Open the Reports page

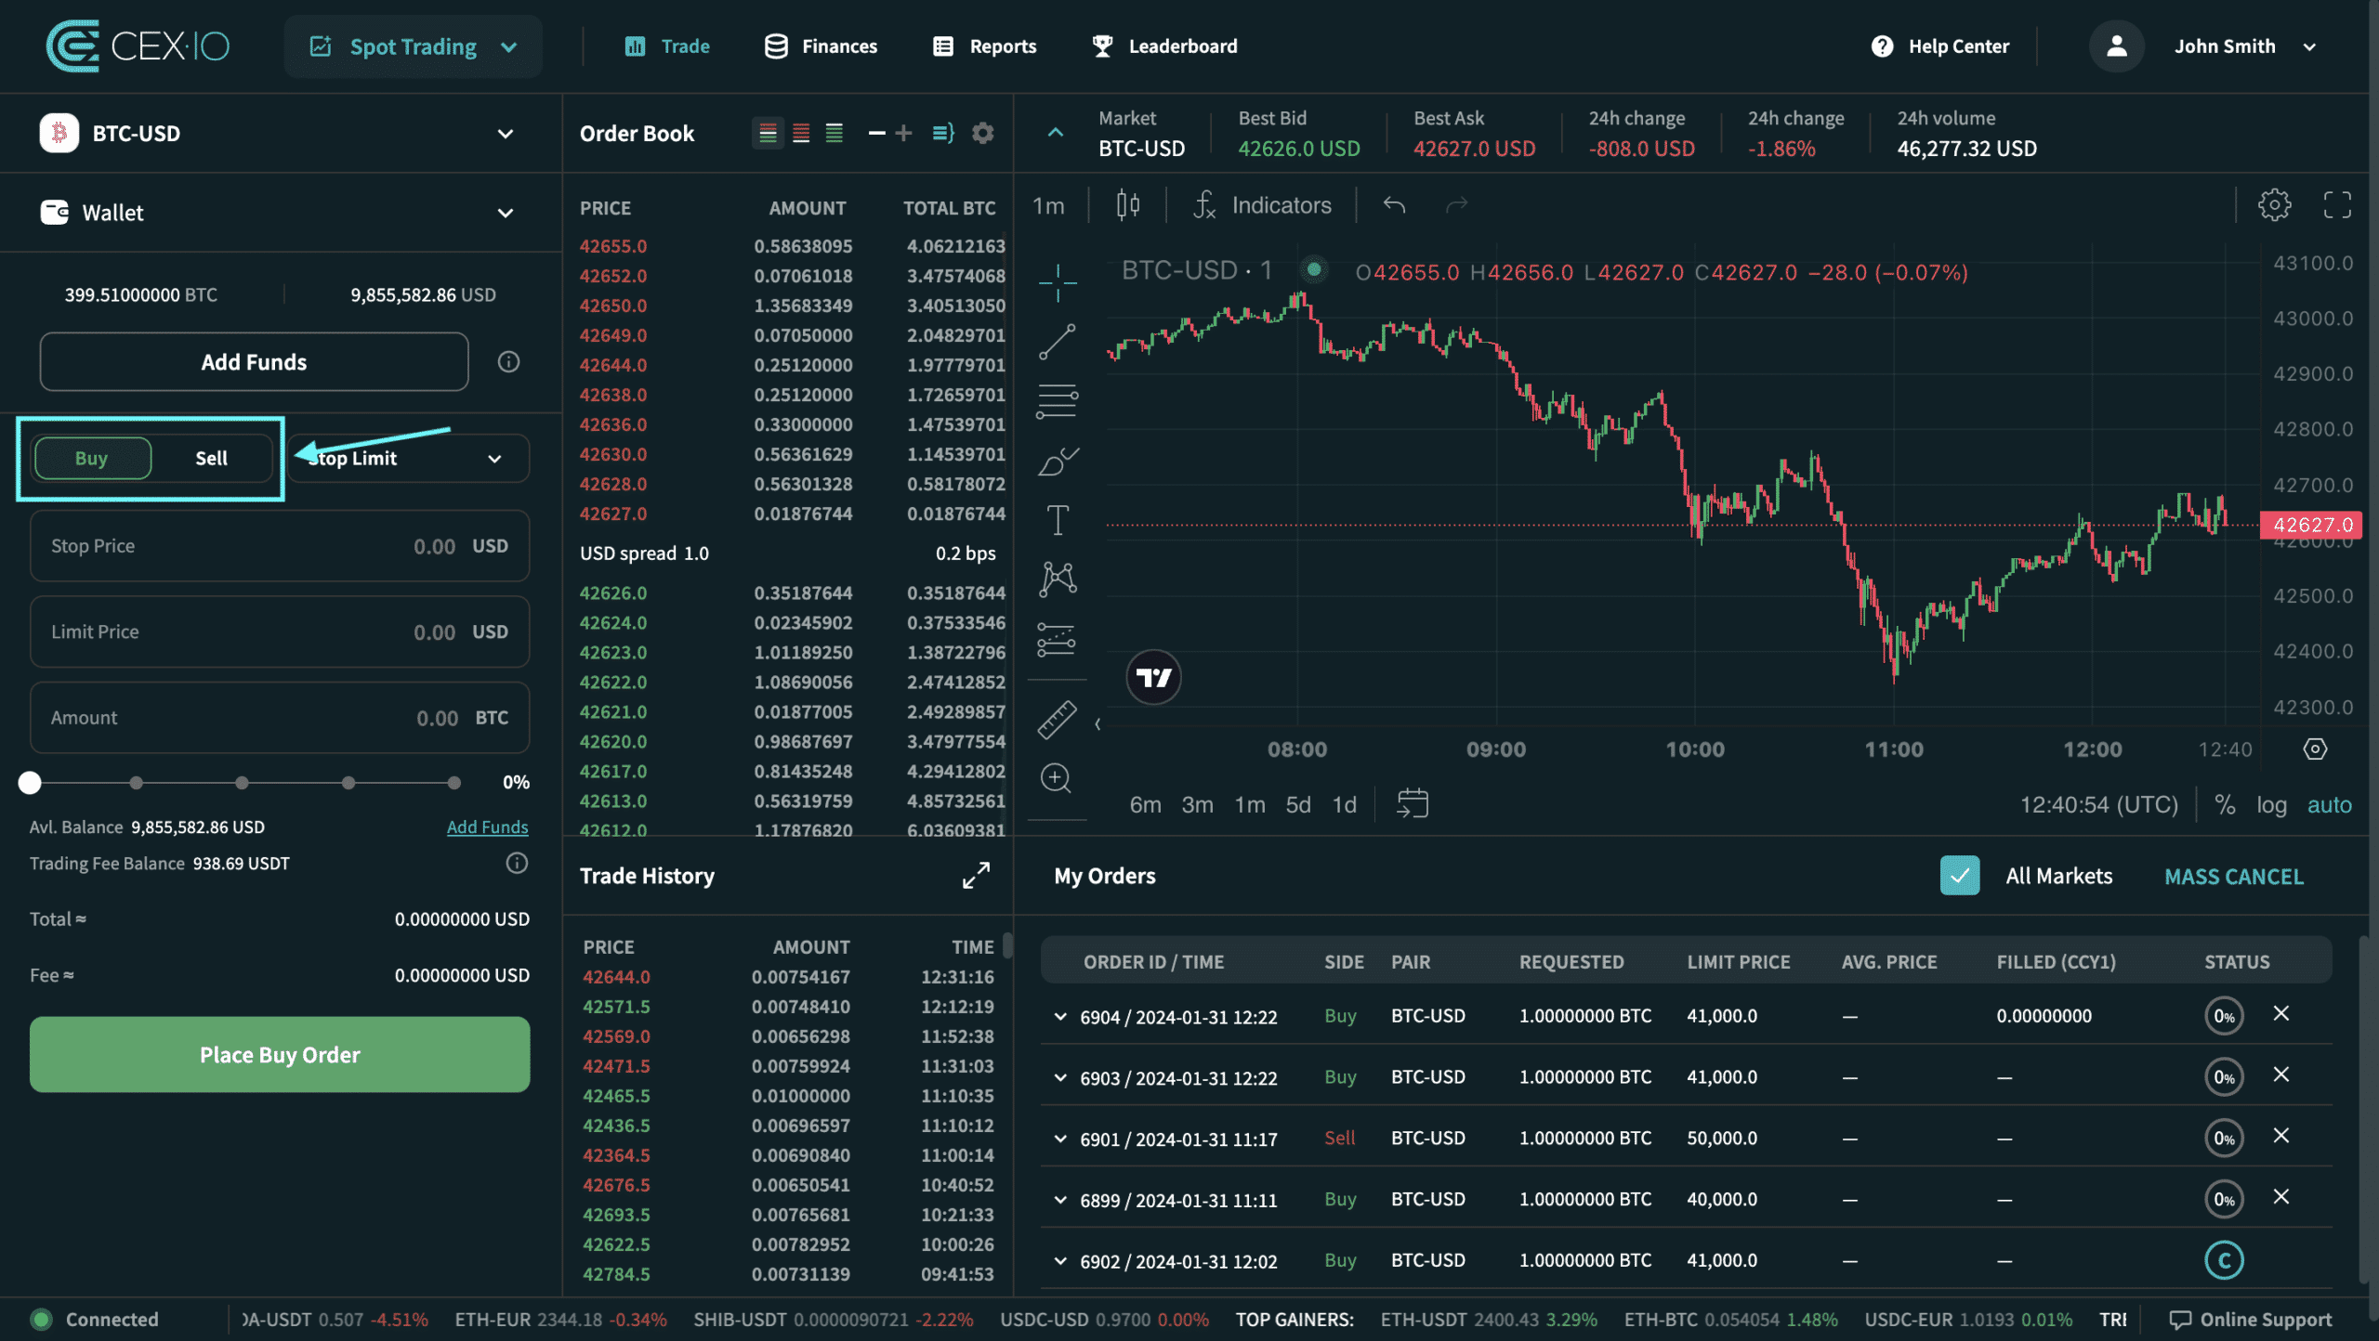pyautogui.click(x=984, y=46)
